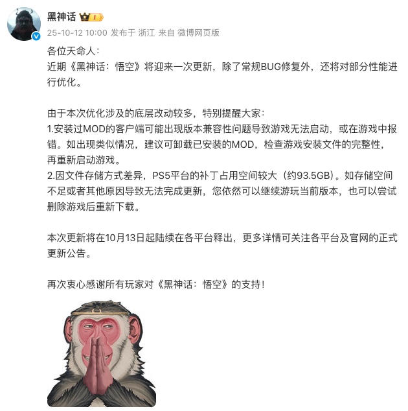Open the praying monkey image
The image size is (408, 411).
pos(102,353)
